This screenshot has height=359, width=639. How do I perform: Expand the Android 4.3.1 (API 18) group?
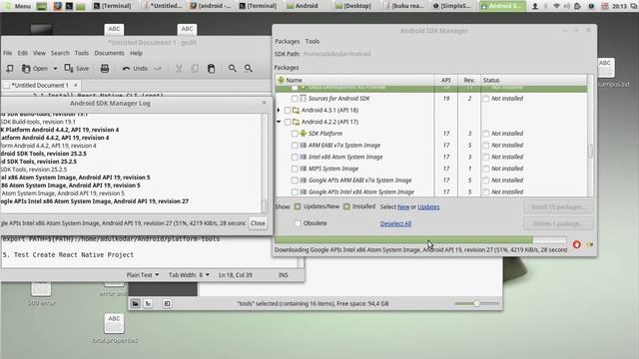pyautogui.click(x=279, y=111)
